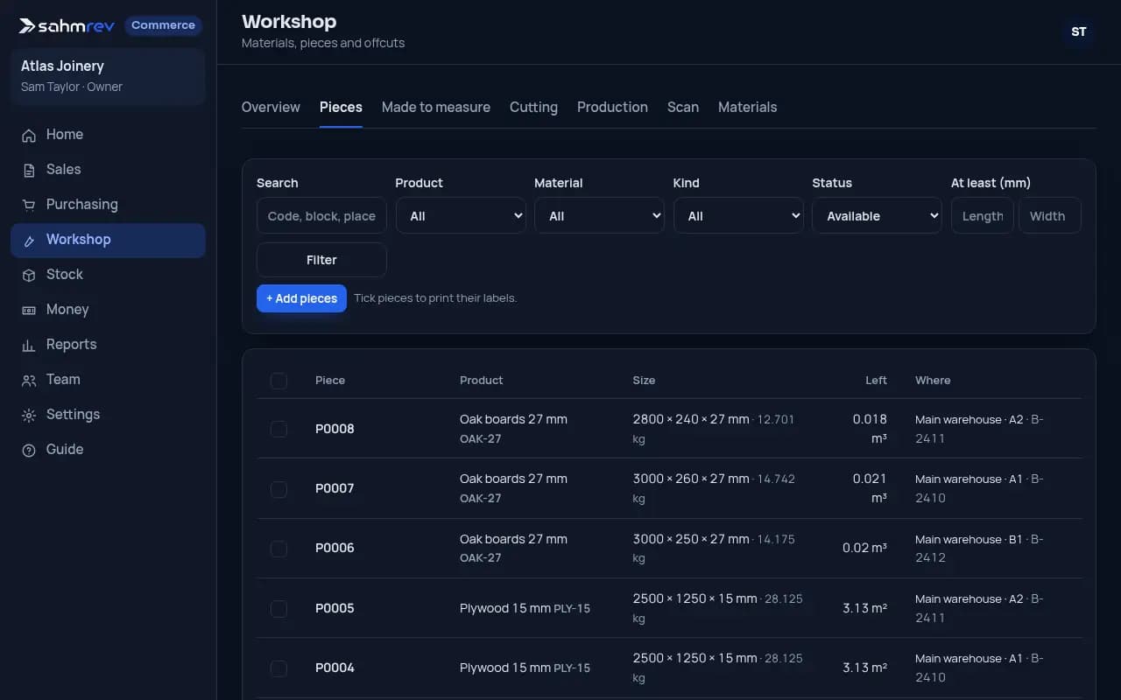
Task: Open the Status dropdown showing Available
Action: tap(877, 215)
